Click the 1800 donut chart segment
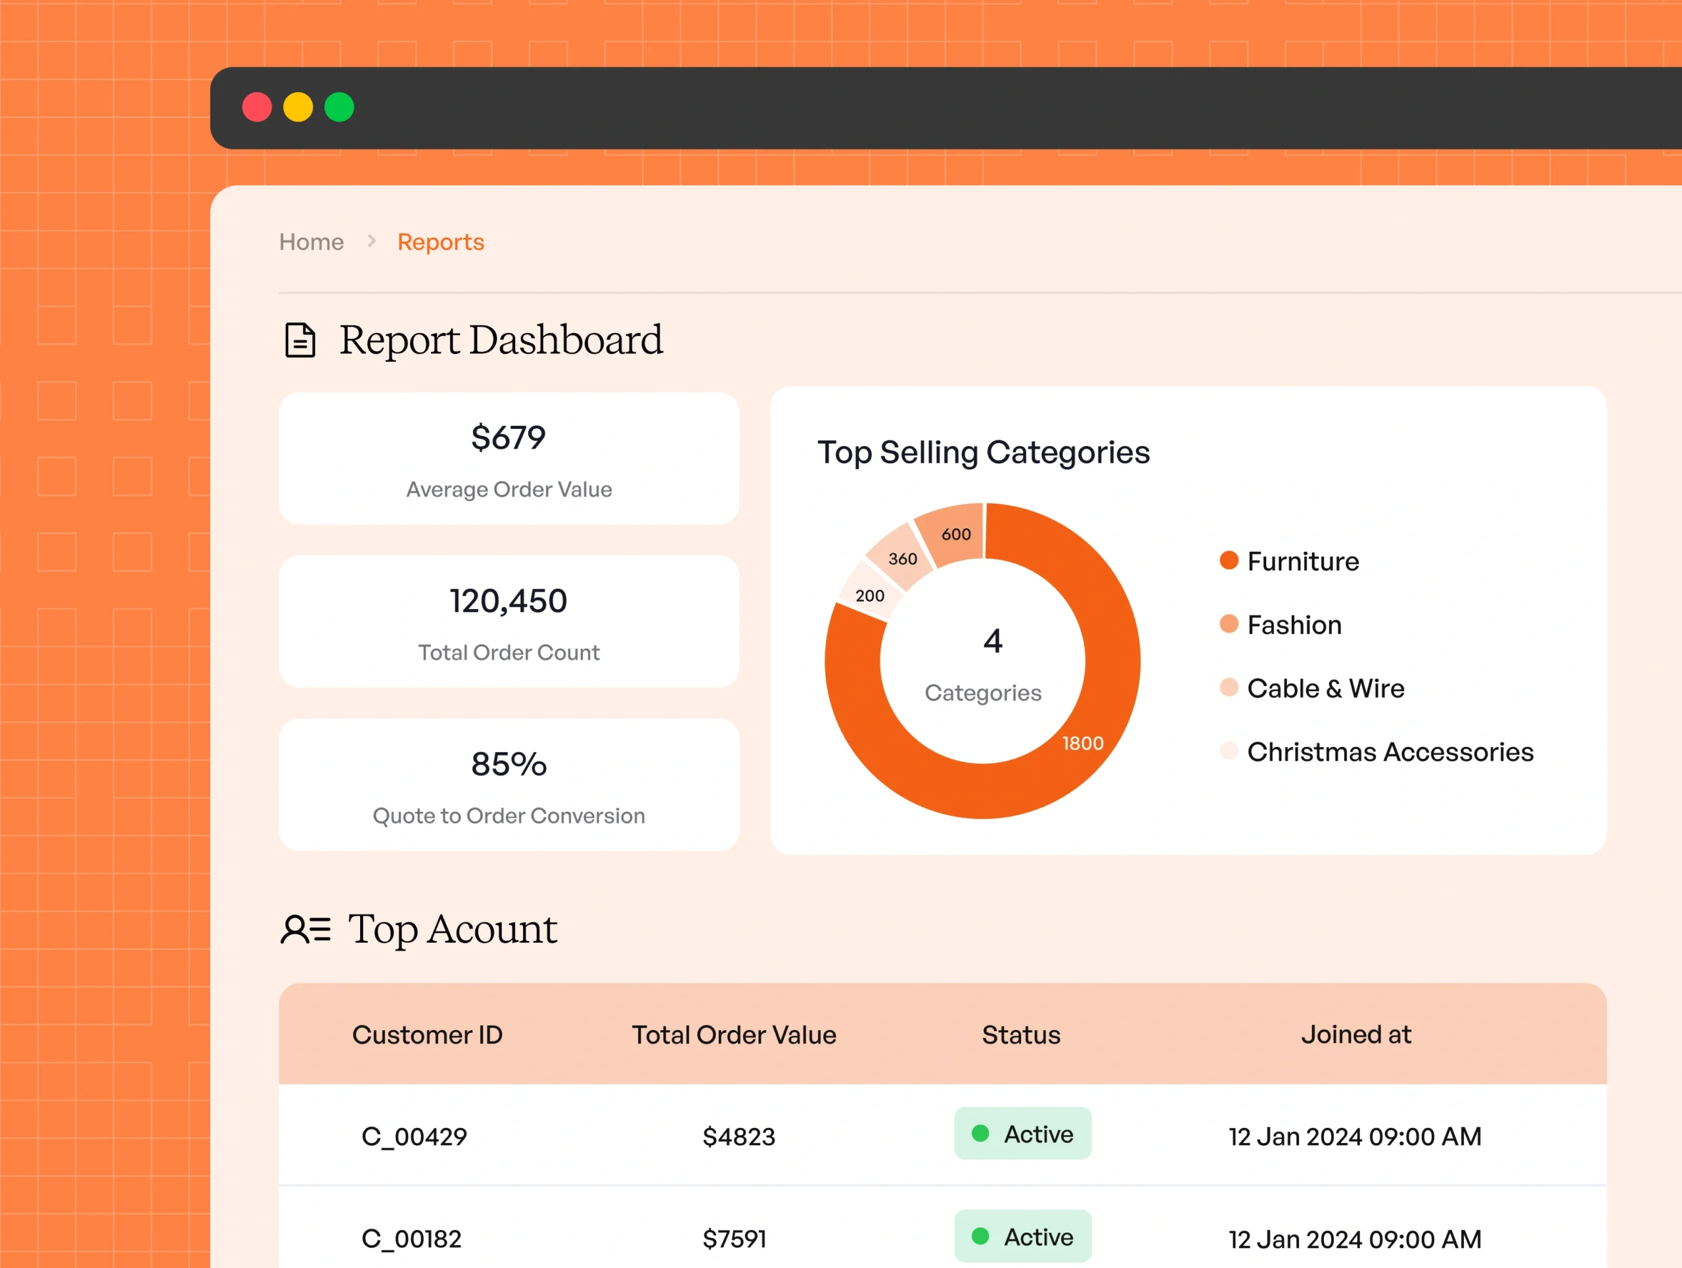 1082,742
